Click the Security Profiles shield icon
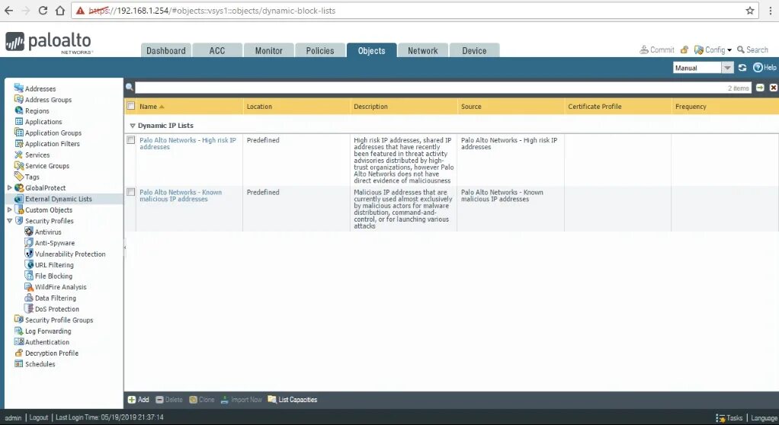The image size is (779, 425). click(19, 220)
